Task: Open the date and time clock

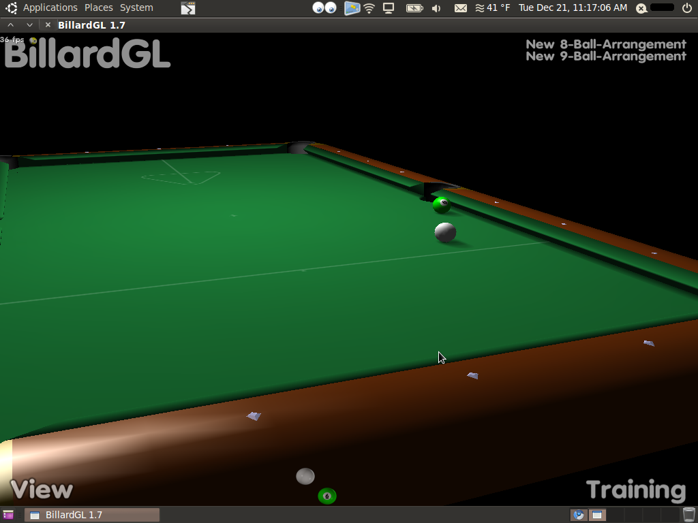Action: 573,7
